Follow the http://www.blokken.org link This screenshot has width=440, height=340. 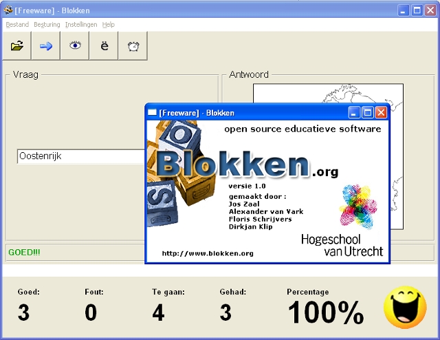[x=208, y=253]
